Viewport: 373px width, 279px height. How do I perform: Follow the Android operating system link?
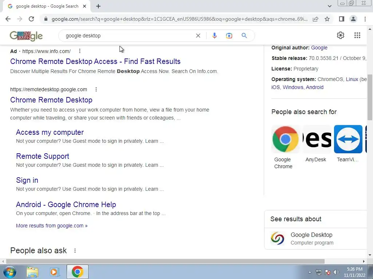(314, 87)
